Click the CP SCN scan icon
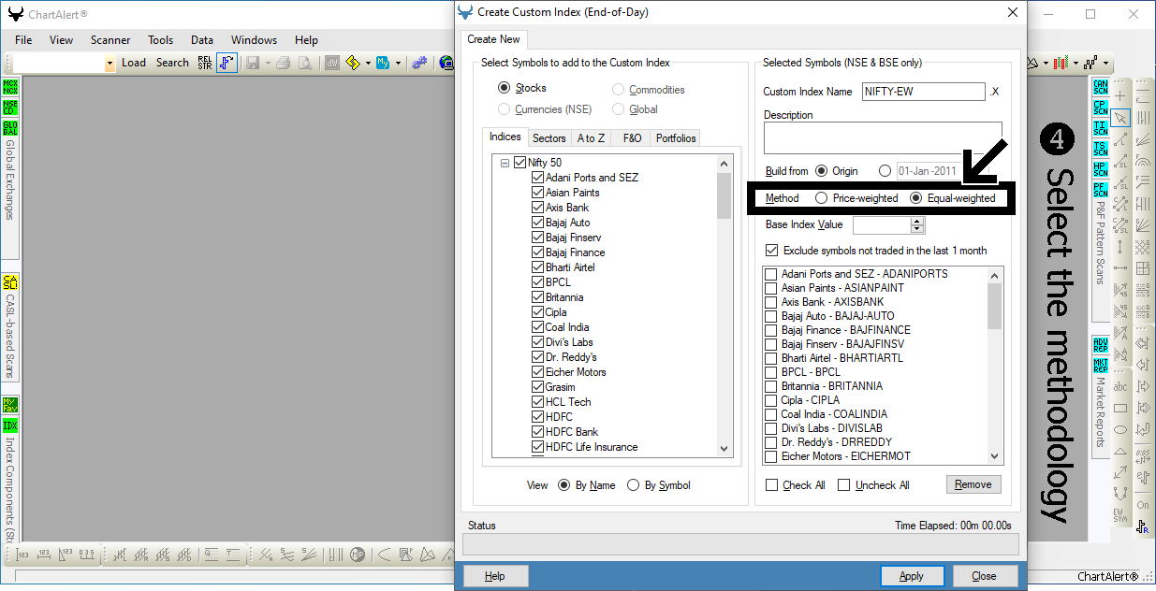This screenshot has height=591, width=1156. (1100, 108)
